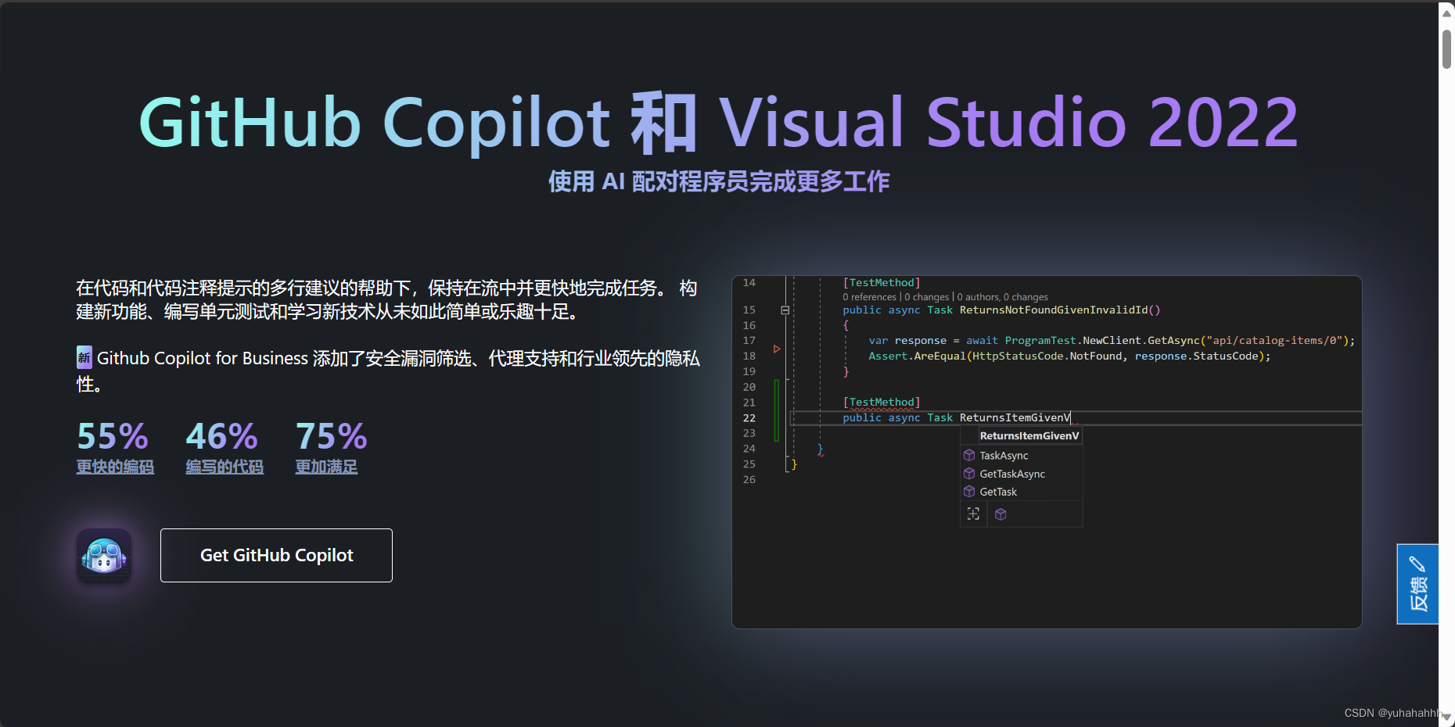Click the page scrollbar down arrow
Image resolution: width=1455 pixels, height=727 pixels.
1446,717
